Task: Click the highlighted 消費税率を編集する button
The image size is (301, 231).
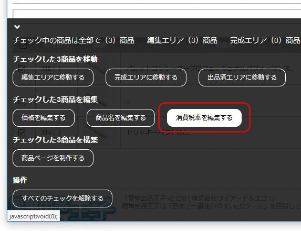Action: pyautogui.click(x=204, y=118)
